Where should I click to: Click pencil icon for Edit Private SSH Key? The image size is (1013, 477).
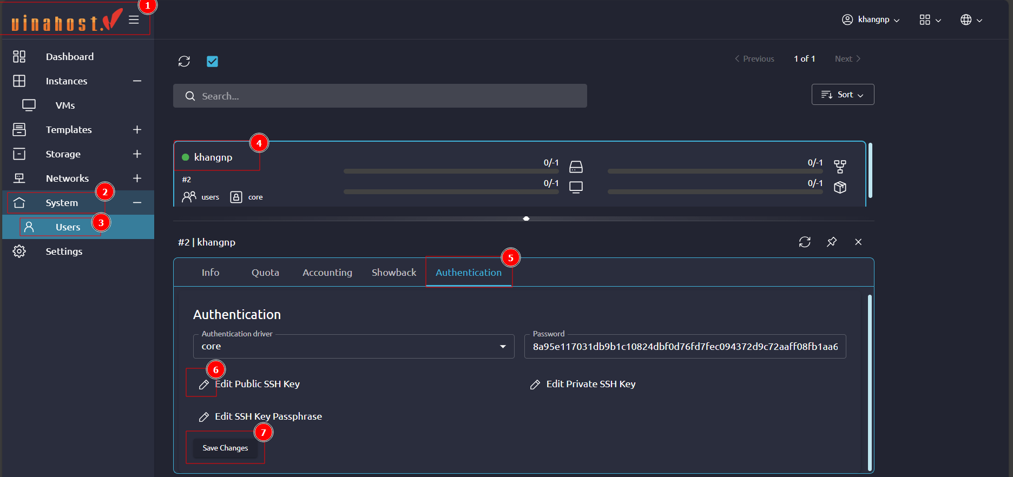[x=535, y=385]
